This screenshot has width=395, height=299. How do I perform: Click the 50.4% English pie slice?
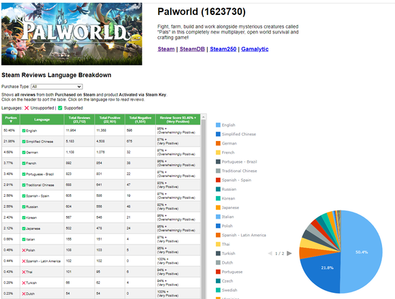(362, 252)
